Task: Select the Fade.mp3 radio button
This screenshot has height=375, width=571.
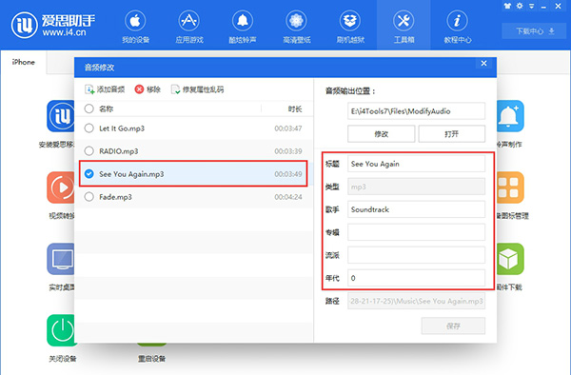Action: pos(89,197)
